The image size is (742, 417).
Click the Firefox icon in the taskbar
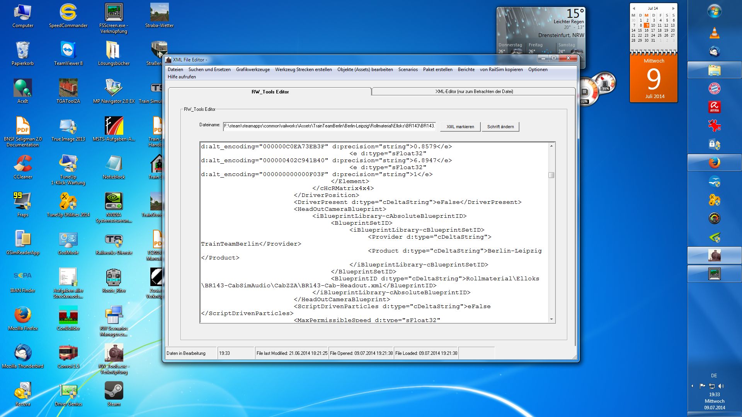click(x=714, y=163)
